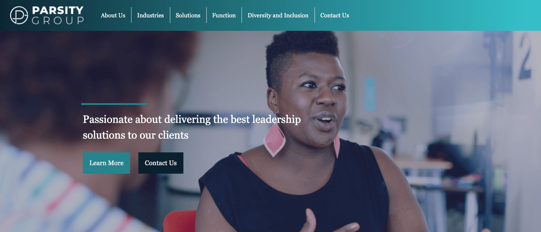
Task: Click the 'Passionate about delivering' headline line
Action: click(x=192, y=119)
